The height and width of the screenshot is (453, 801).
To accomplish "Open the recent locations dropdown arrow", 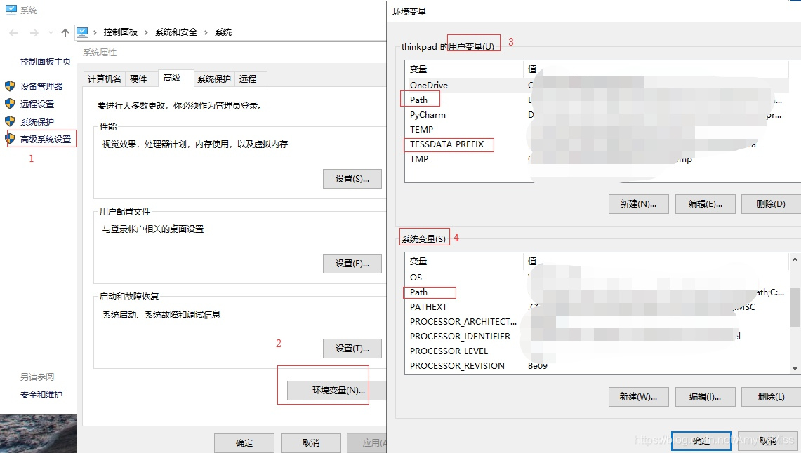I will (x=50, y=33).
